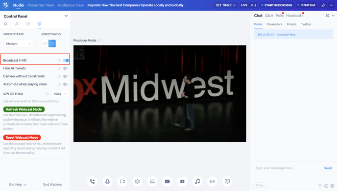Enable Camera without Constraints toggle
The width and height of the screenshot is (337, 191).
point(66,76)
